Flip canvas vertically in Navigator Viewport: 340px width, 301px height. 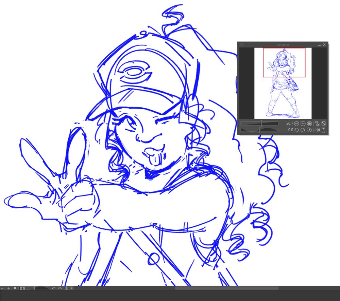324,130
